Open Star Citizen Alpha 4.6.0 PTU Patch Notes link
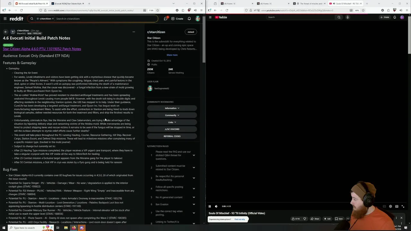 42,49
